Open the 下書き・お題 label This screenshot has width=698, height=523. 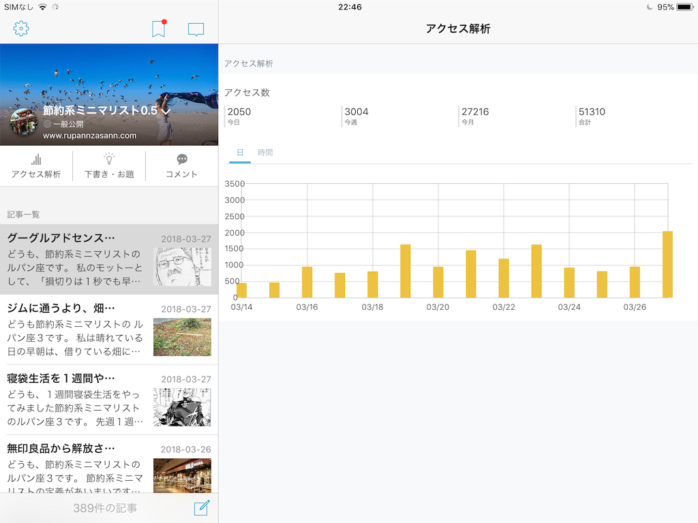coord(109,174)
